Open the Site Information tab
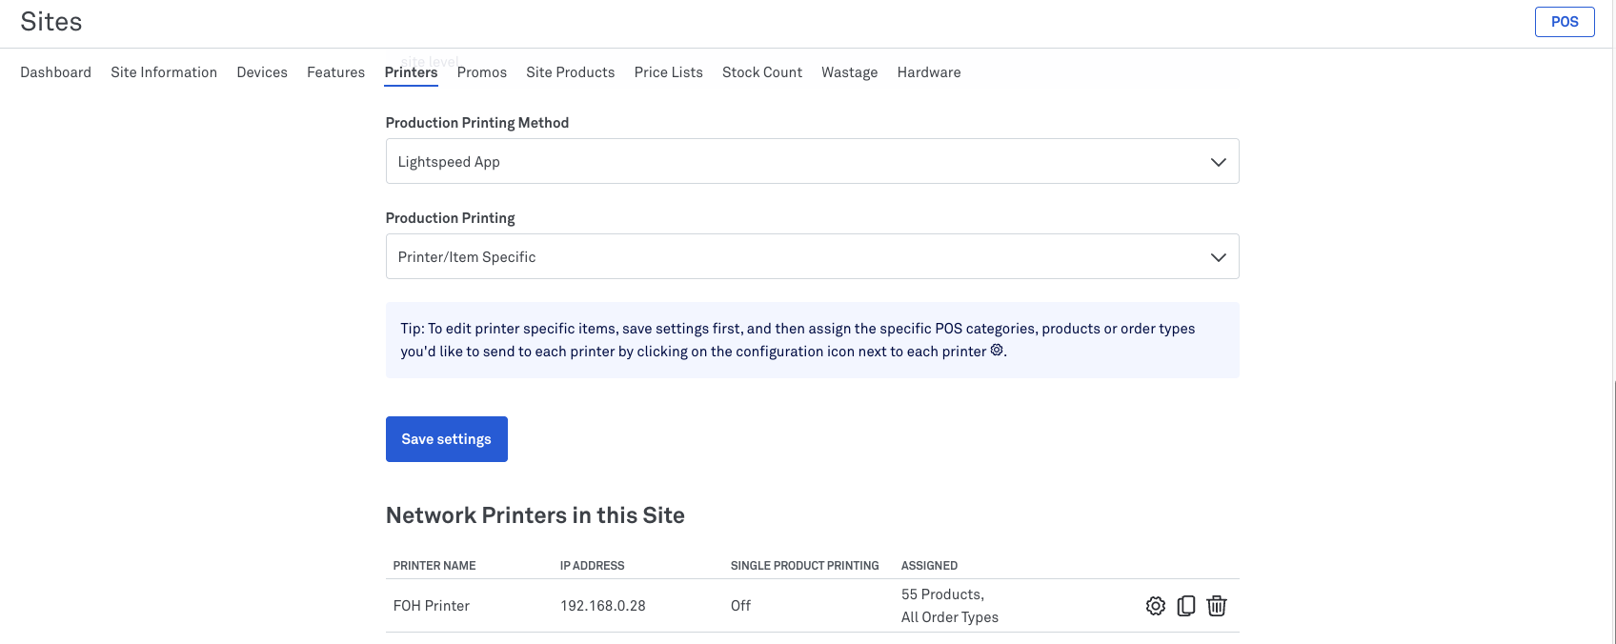This screenshot has width=1616, height=644. (164, 72)
